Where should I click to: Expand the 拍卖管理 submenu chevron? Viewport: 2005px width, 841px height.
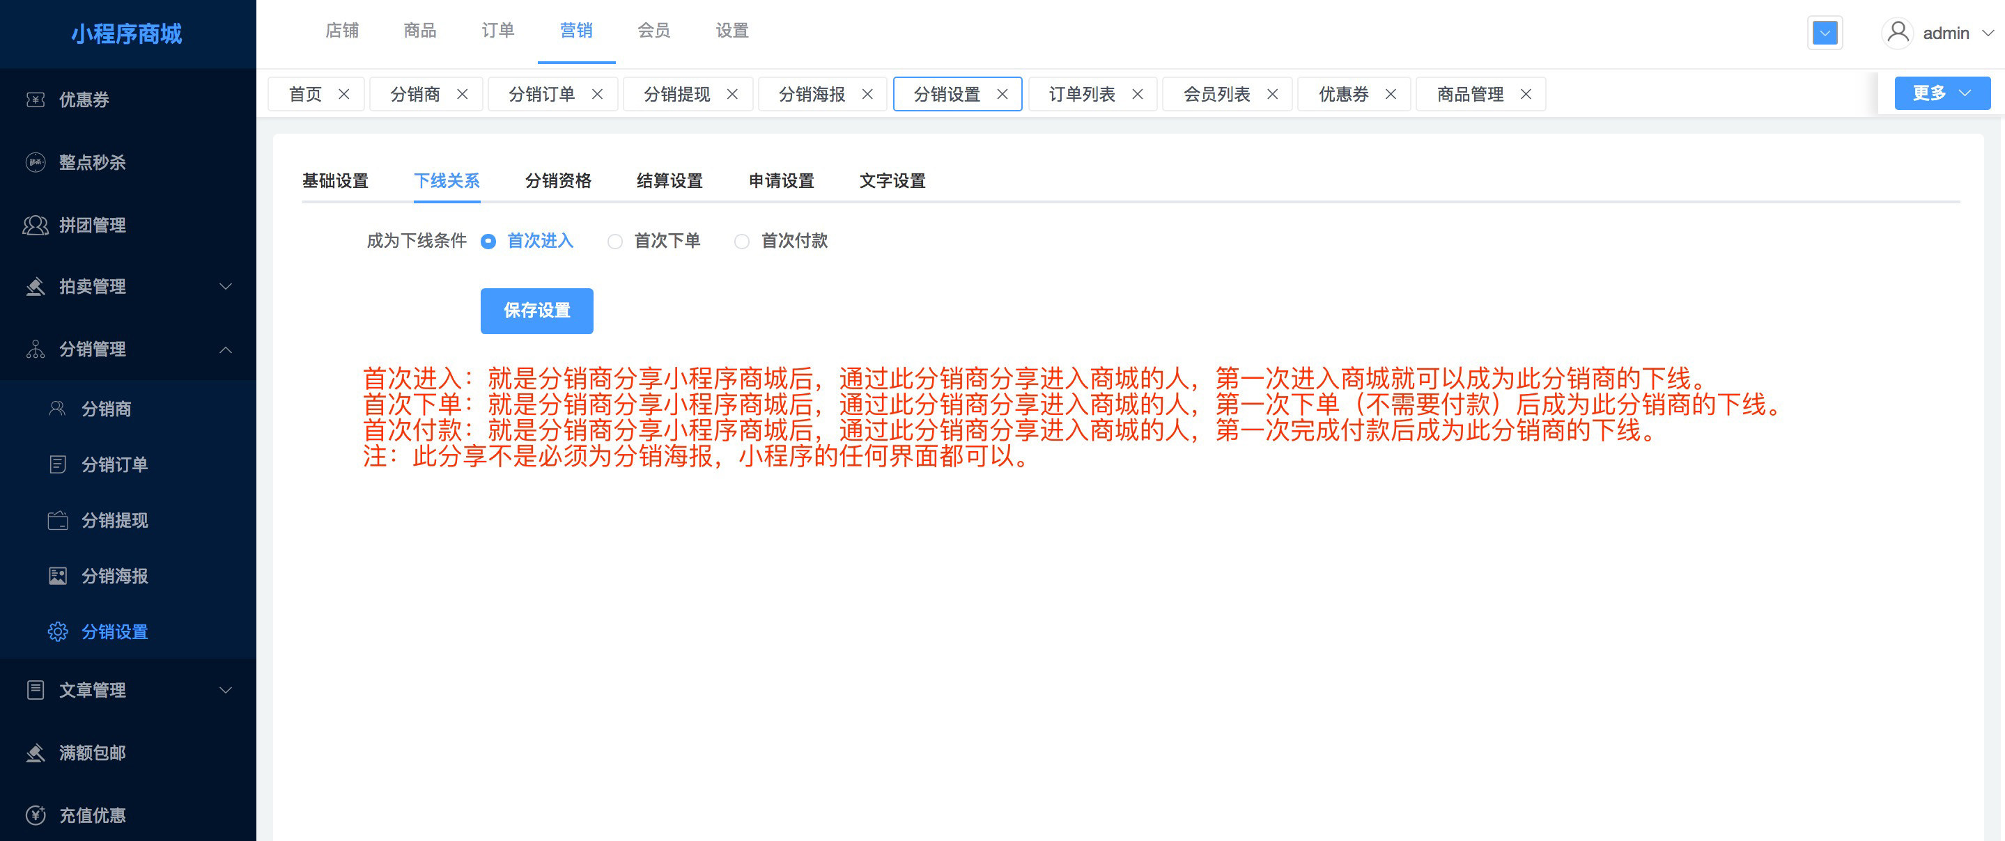click(226, 287)
